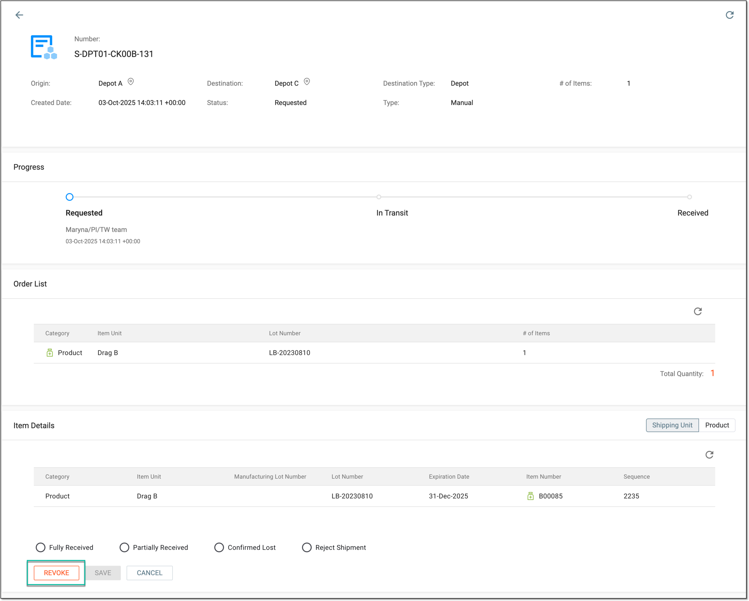749x601 pixels.
Task: Click the In Transit progress step marker
Action: (x=379, y=197)
